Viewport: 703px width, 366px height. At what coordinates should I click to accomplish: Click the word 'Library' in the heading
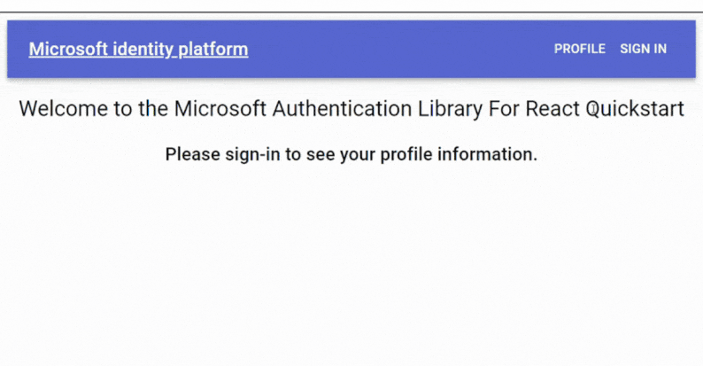[450, 109]
